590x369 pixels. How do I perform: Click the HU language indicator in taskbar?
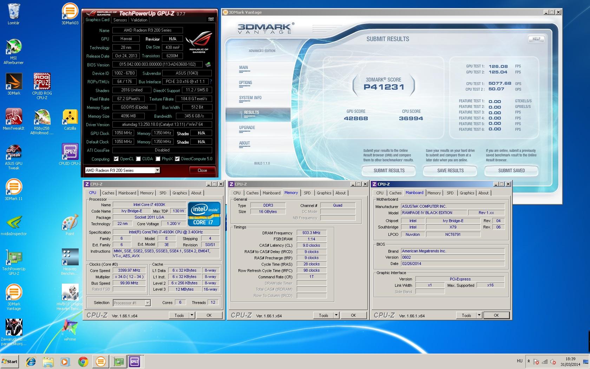[520, 361]
